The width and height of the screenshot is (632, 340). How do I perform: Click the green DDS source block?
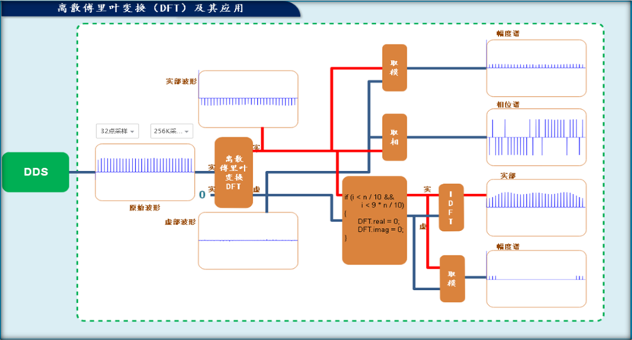click(35, 172)
